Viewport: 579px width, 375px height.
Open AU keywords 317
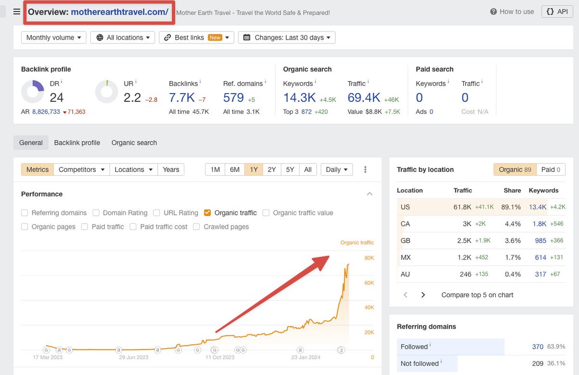540,274
